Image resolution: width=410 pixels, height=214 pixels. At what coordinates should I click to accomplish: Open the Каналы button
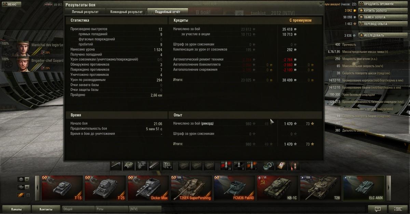coord(16,209)
